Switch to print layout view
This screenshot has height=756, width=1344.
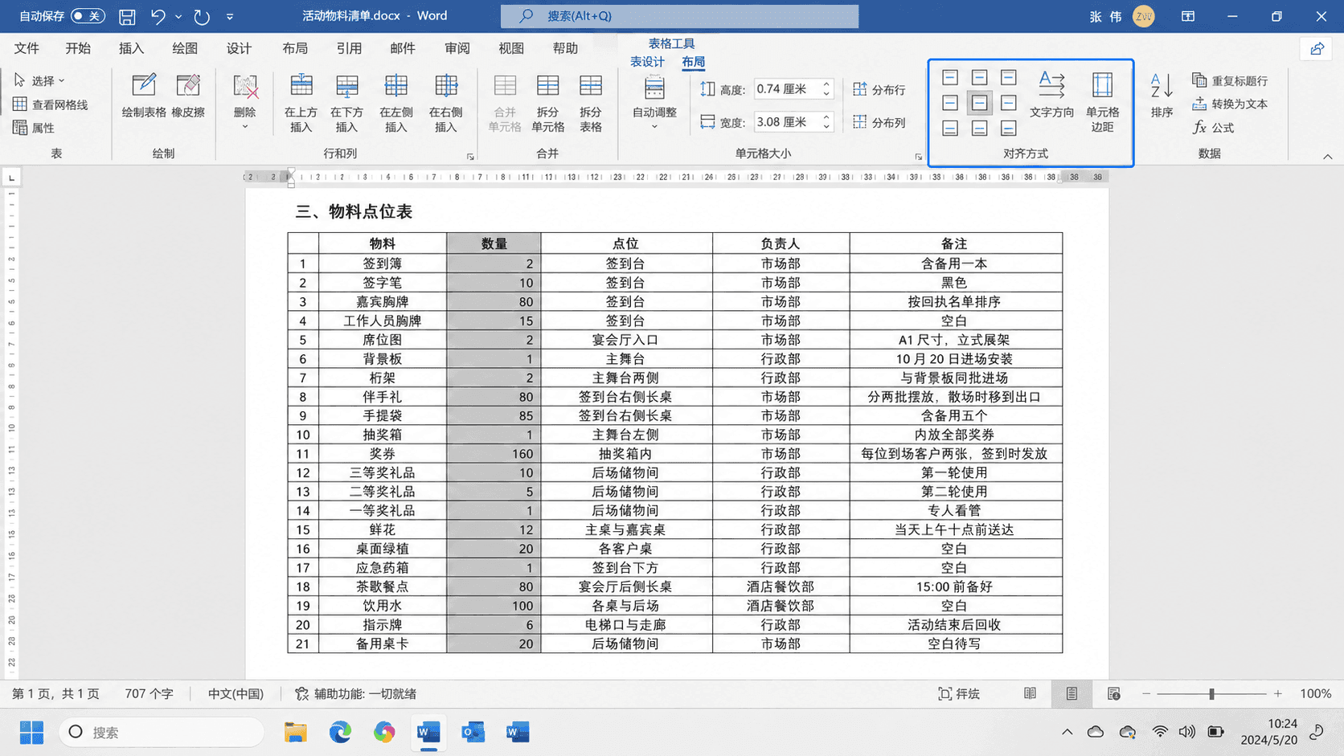1072,693
